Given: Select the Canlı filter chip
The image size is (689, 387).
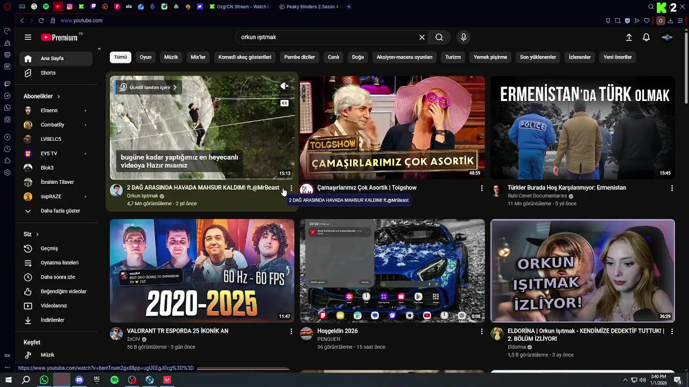Looking at the screenshot, I should (333, 57).
